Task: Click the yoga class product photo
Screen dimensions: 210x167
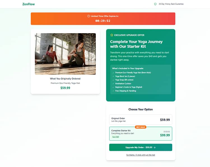Action: [65, 54]
